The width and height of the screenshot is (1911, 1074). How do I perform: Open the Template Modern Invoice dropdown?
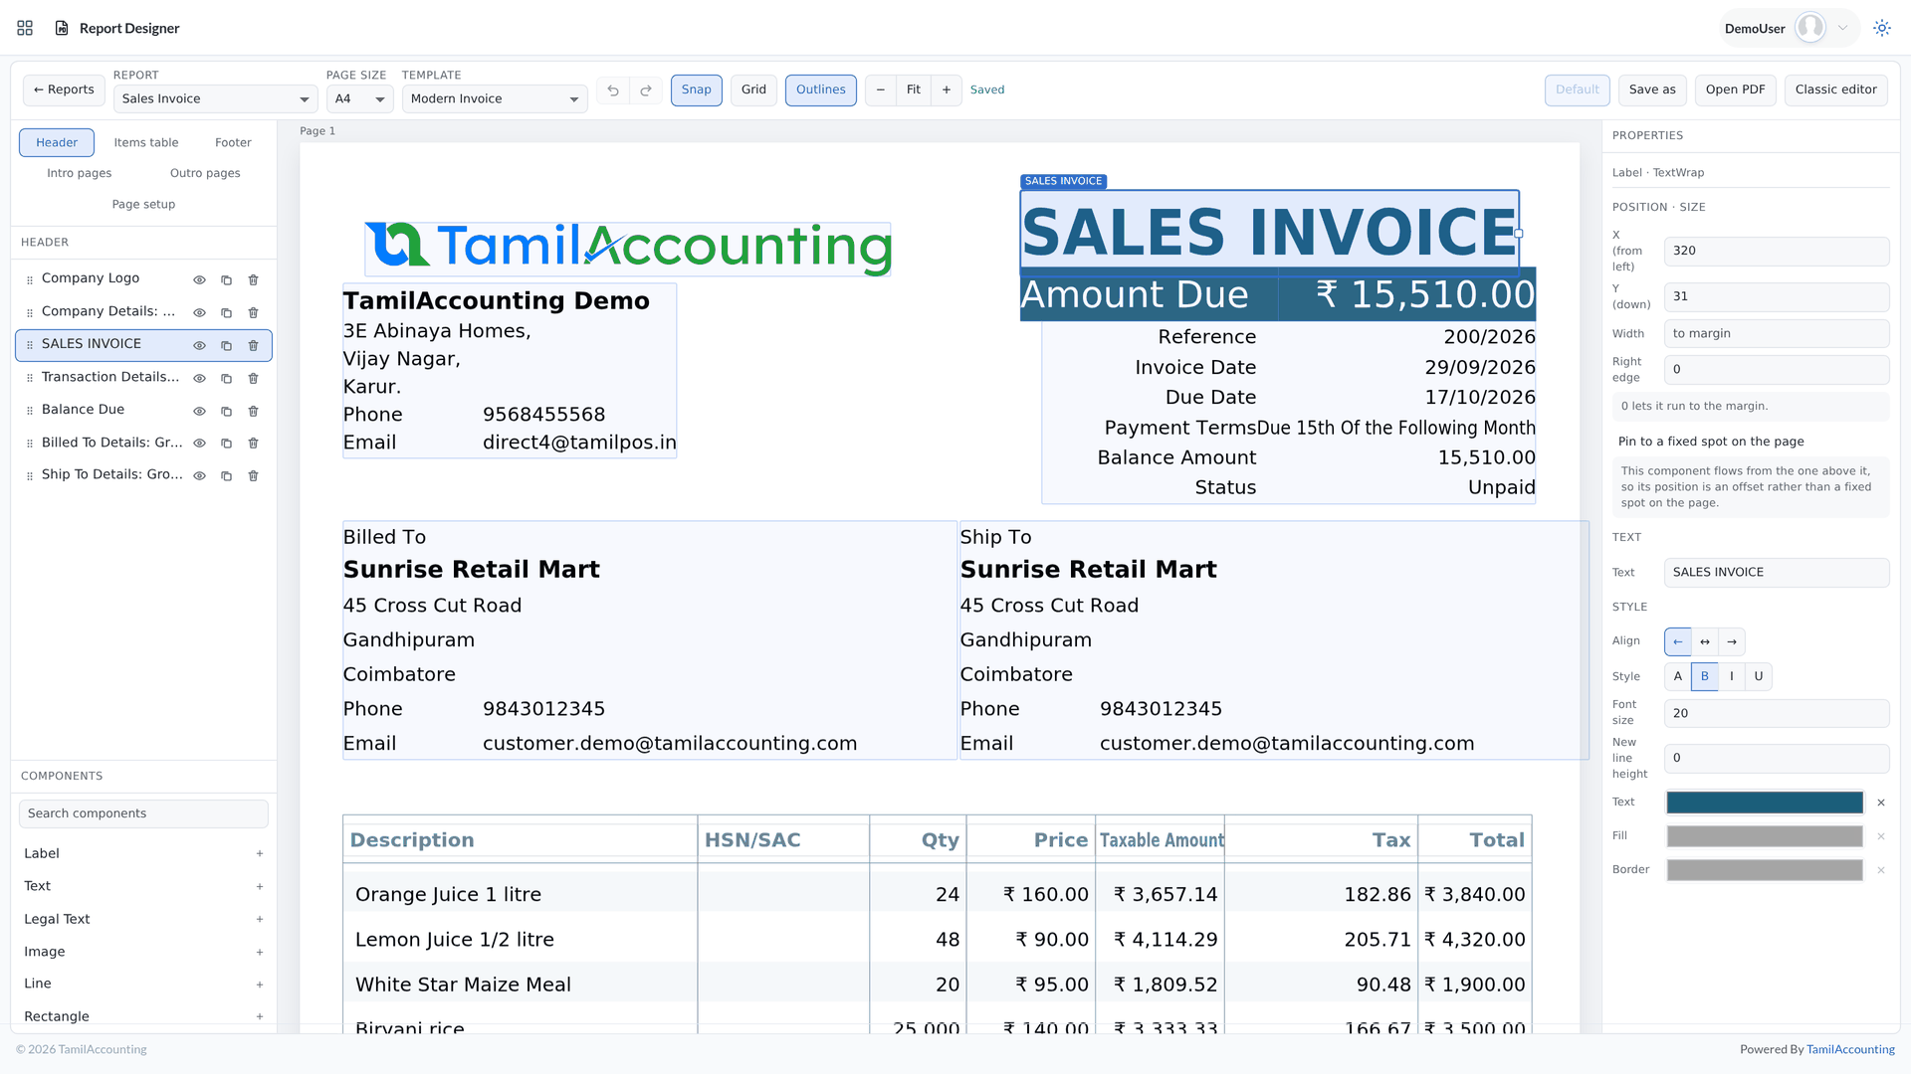point(495,99)
